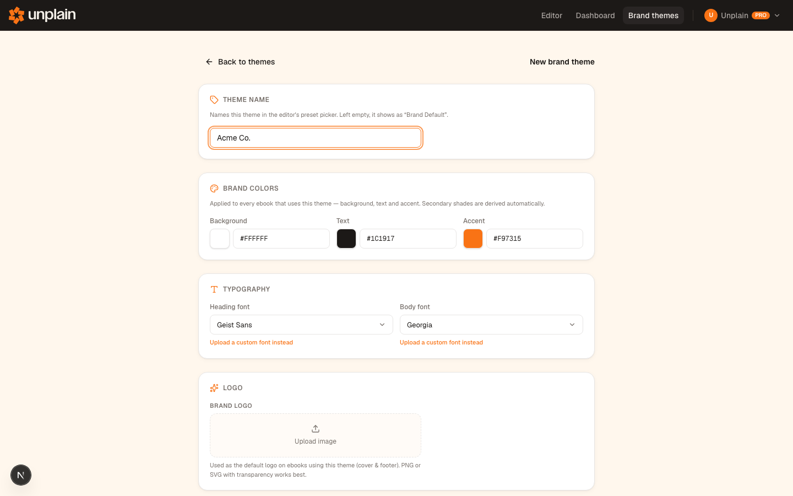
Task: Open the Dashboard tab
Action: (x=595, y=15)
